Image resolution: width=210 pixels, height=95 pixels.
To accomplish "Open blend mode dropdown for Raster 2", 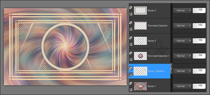I will pyautogui.click(x=182, y=10).
